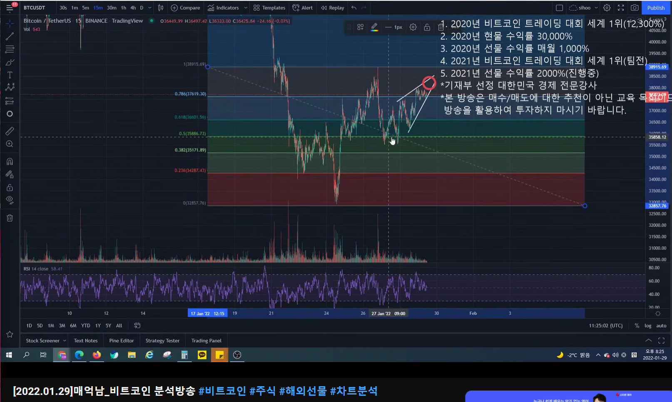Switch to the Text Notes tab
Image resolution: width=672 pixels, height=402 pixels.
pyautogui.click(x=86, y=340)
